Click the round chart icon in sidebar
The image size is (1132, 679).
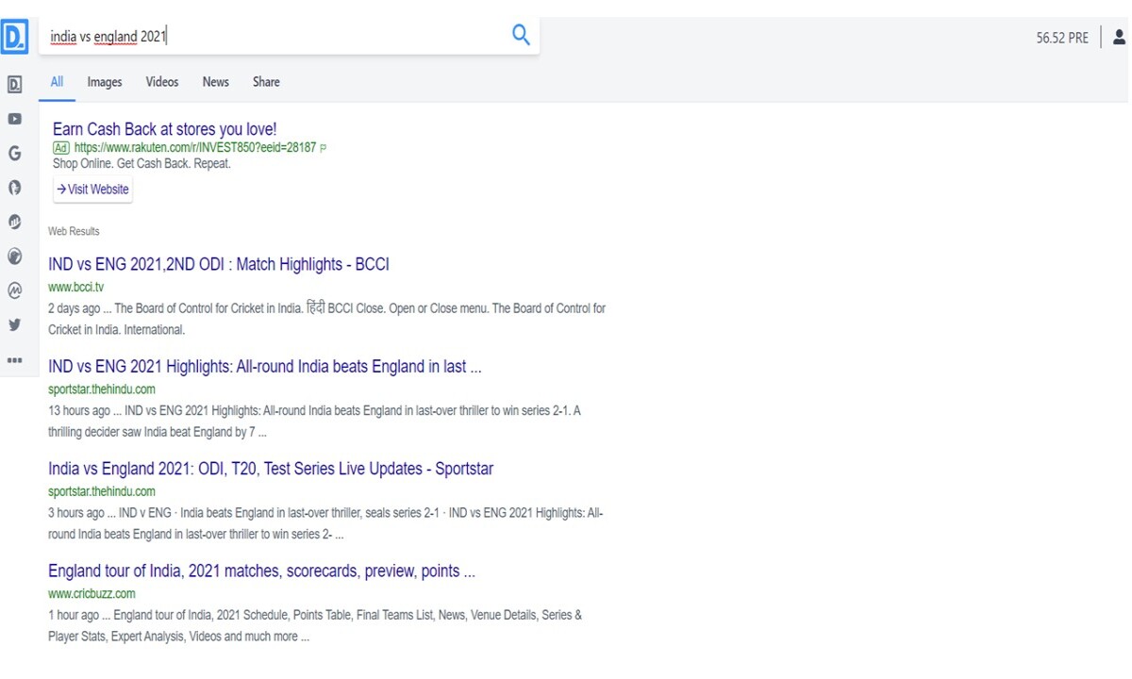[x=15, y=222]
